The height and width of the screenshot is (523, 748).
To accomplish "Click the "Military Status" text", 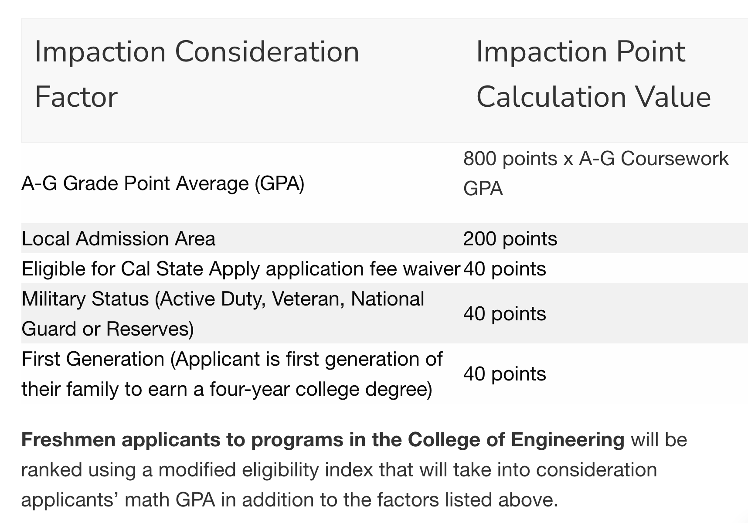I will coord(85,299).
